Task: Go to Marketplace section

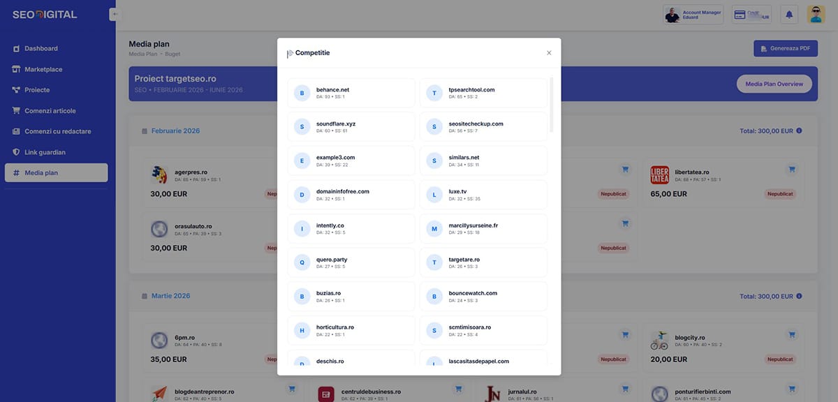Action: tap(43, 69)
